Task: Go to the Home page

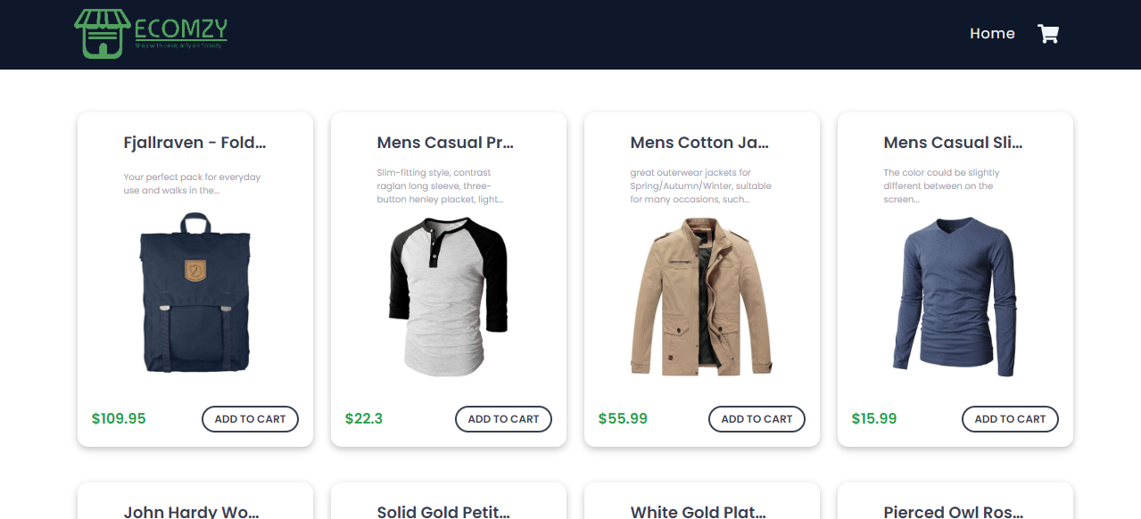Action: click(x=992, y=34)
